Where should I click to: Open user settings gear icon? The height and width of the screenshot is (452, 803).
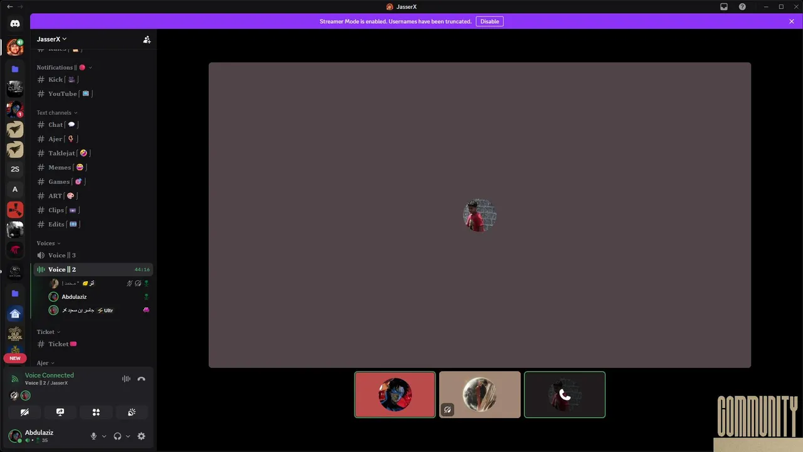coord(141,436)
